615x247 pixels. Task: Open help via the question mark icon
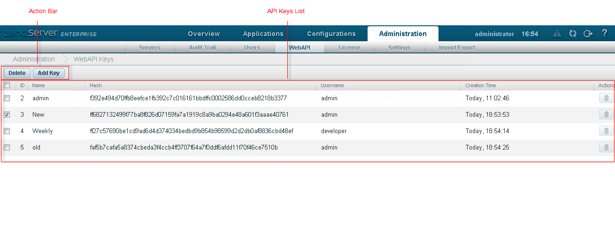(604, 33)
